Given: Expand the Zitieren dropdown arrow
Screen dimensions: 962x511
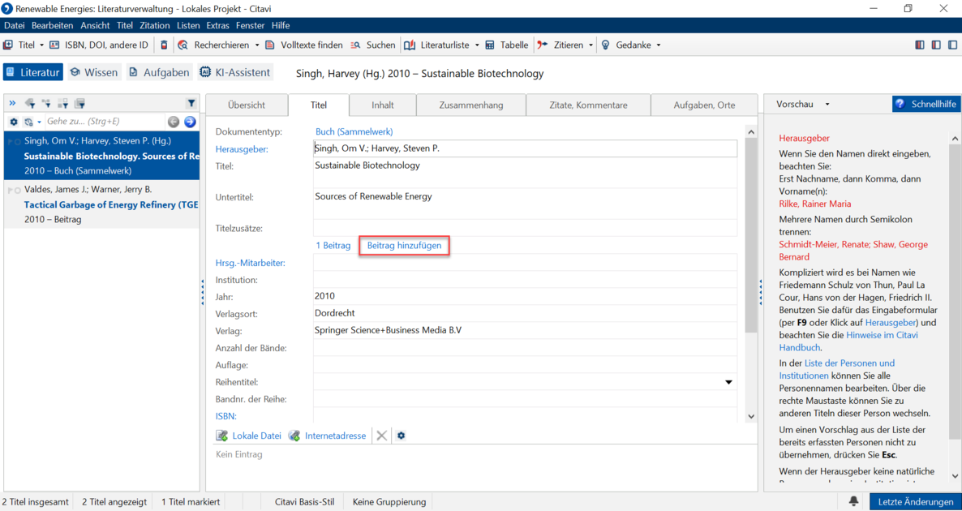Looking at the screenshot, I should click(x=591, y=45).
